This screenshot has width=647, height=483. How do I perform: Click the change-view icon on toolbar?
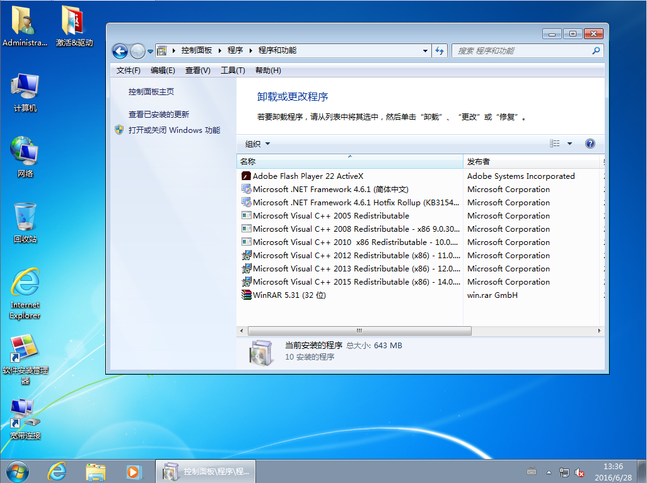(x=554, y=144)
